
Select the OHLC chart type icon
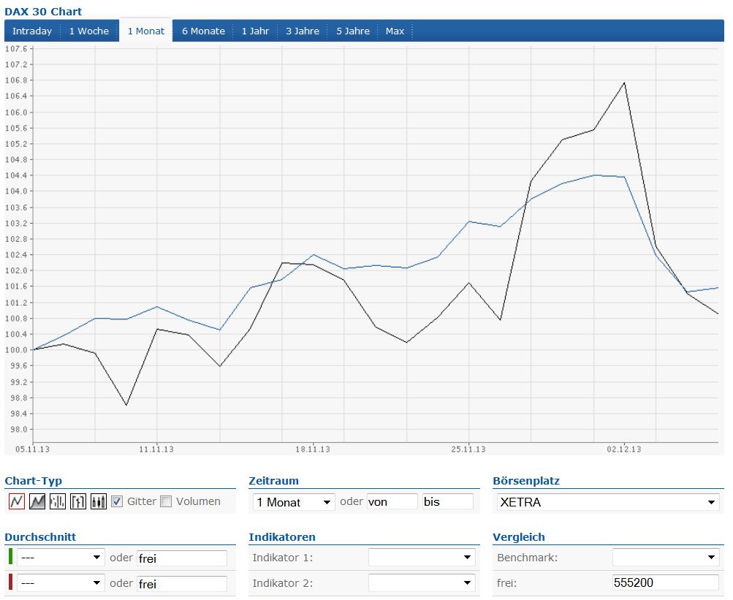tap(78, 501)
